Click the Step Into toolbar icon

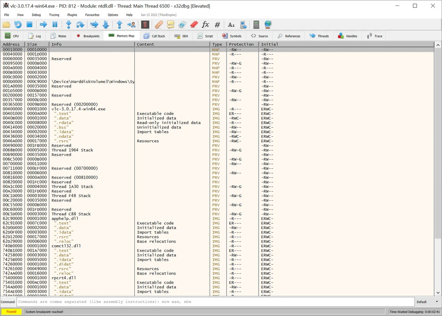click(x=69, y=24)
